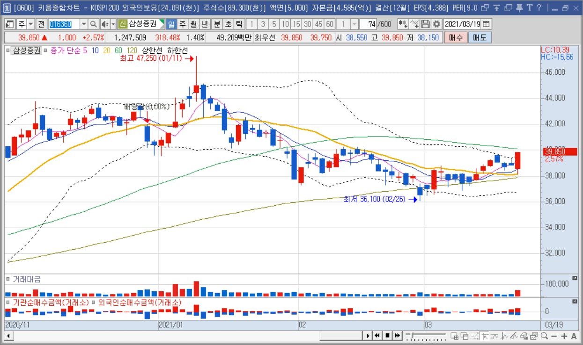
Task: Open chart settings gear icon
Action: pyautogui.click(x=436, y=24)
